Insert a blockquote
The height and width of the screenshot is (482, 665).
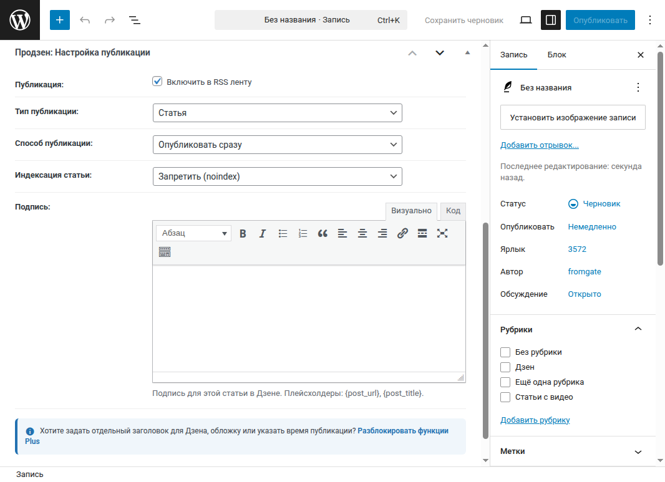point(323,234)
